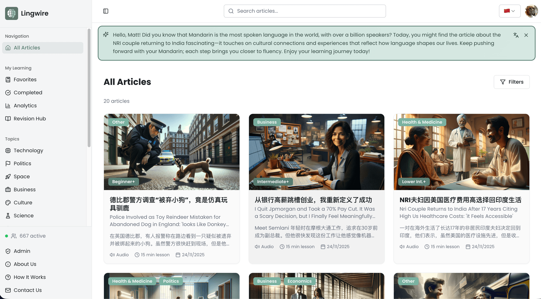Image resolution: width=541 pixels, height=299 pixels.
Task: Dismiss the welcome banner
Action: click(526, 35)
